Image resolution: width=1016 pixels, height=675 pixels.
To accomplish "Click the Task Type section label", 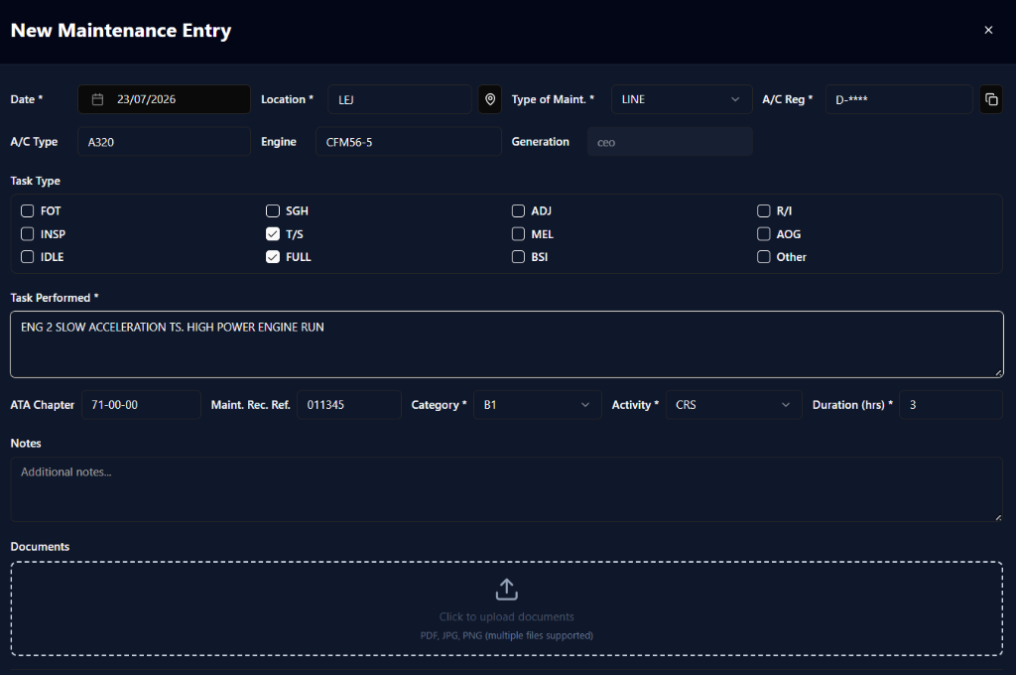I will click(35, 181).
